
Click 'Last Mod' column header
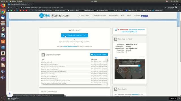94,59
